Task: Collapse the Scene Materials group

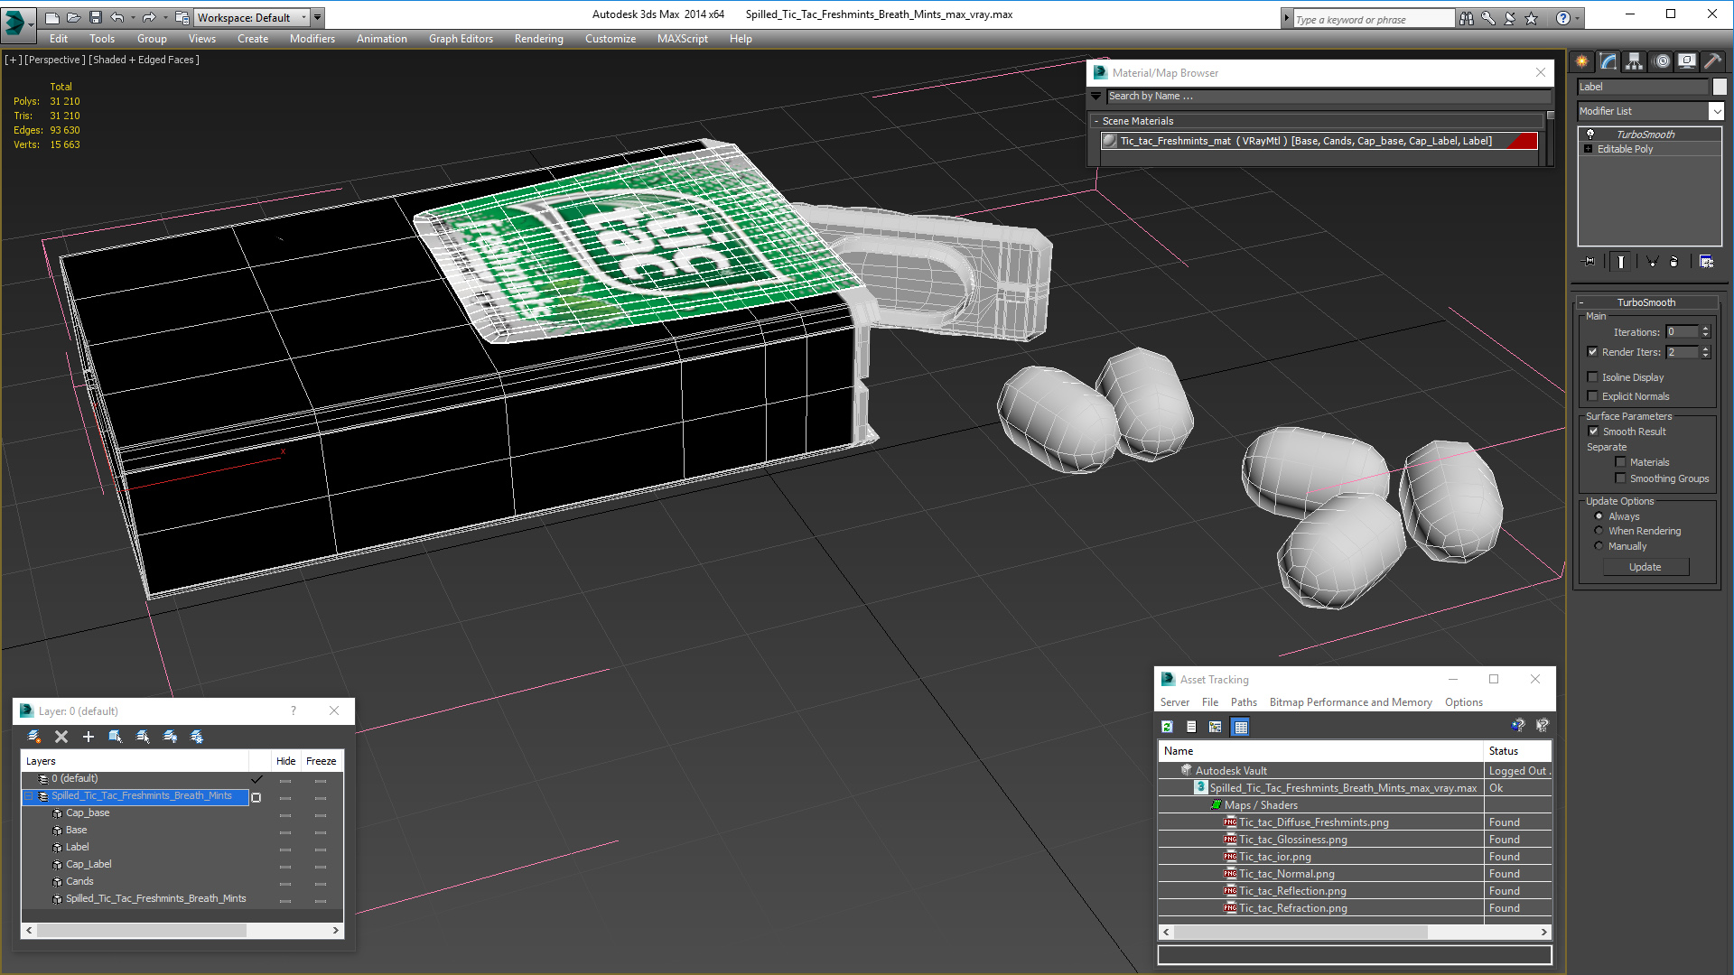Action: point(1096,121)
